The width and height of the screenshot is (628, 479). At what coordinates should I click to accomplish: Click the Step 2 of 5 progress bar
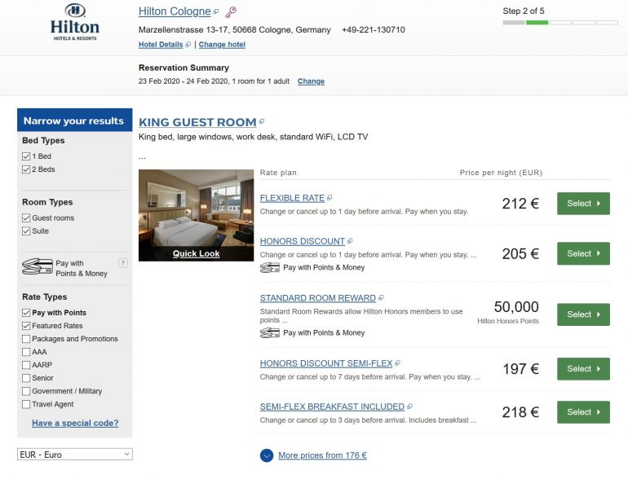[559, 23]
